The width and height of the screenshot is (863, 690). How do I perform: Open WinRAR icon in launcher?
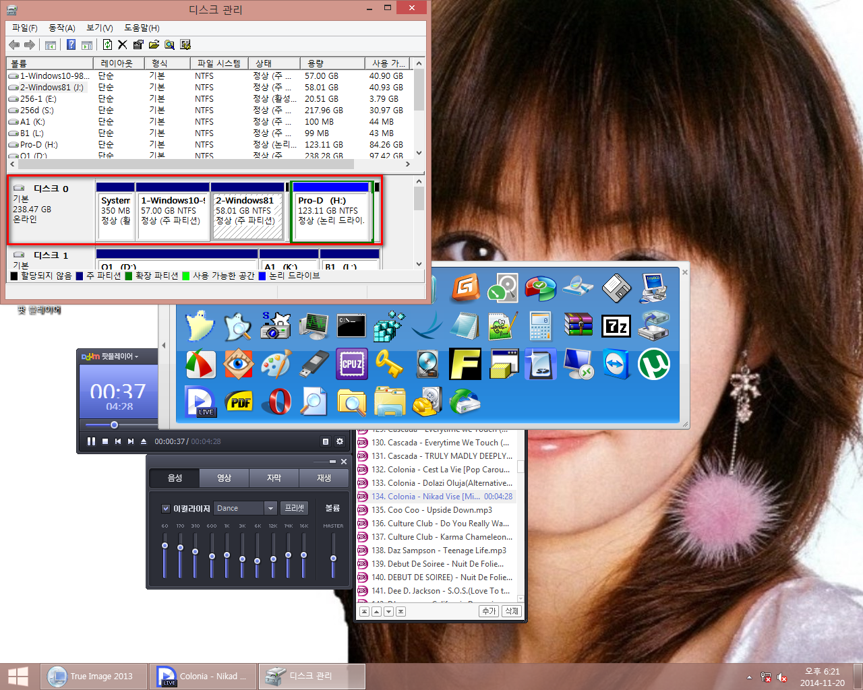[578, 325]
